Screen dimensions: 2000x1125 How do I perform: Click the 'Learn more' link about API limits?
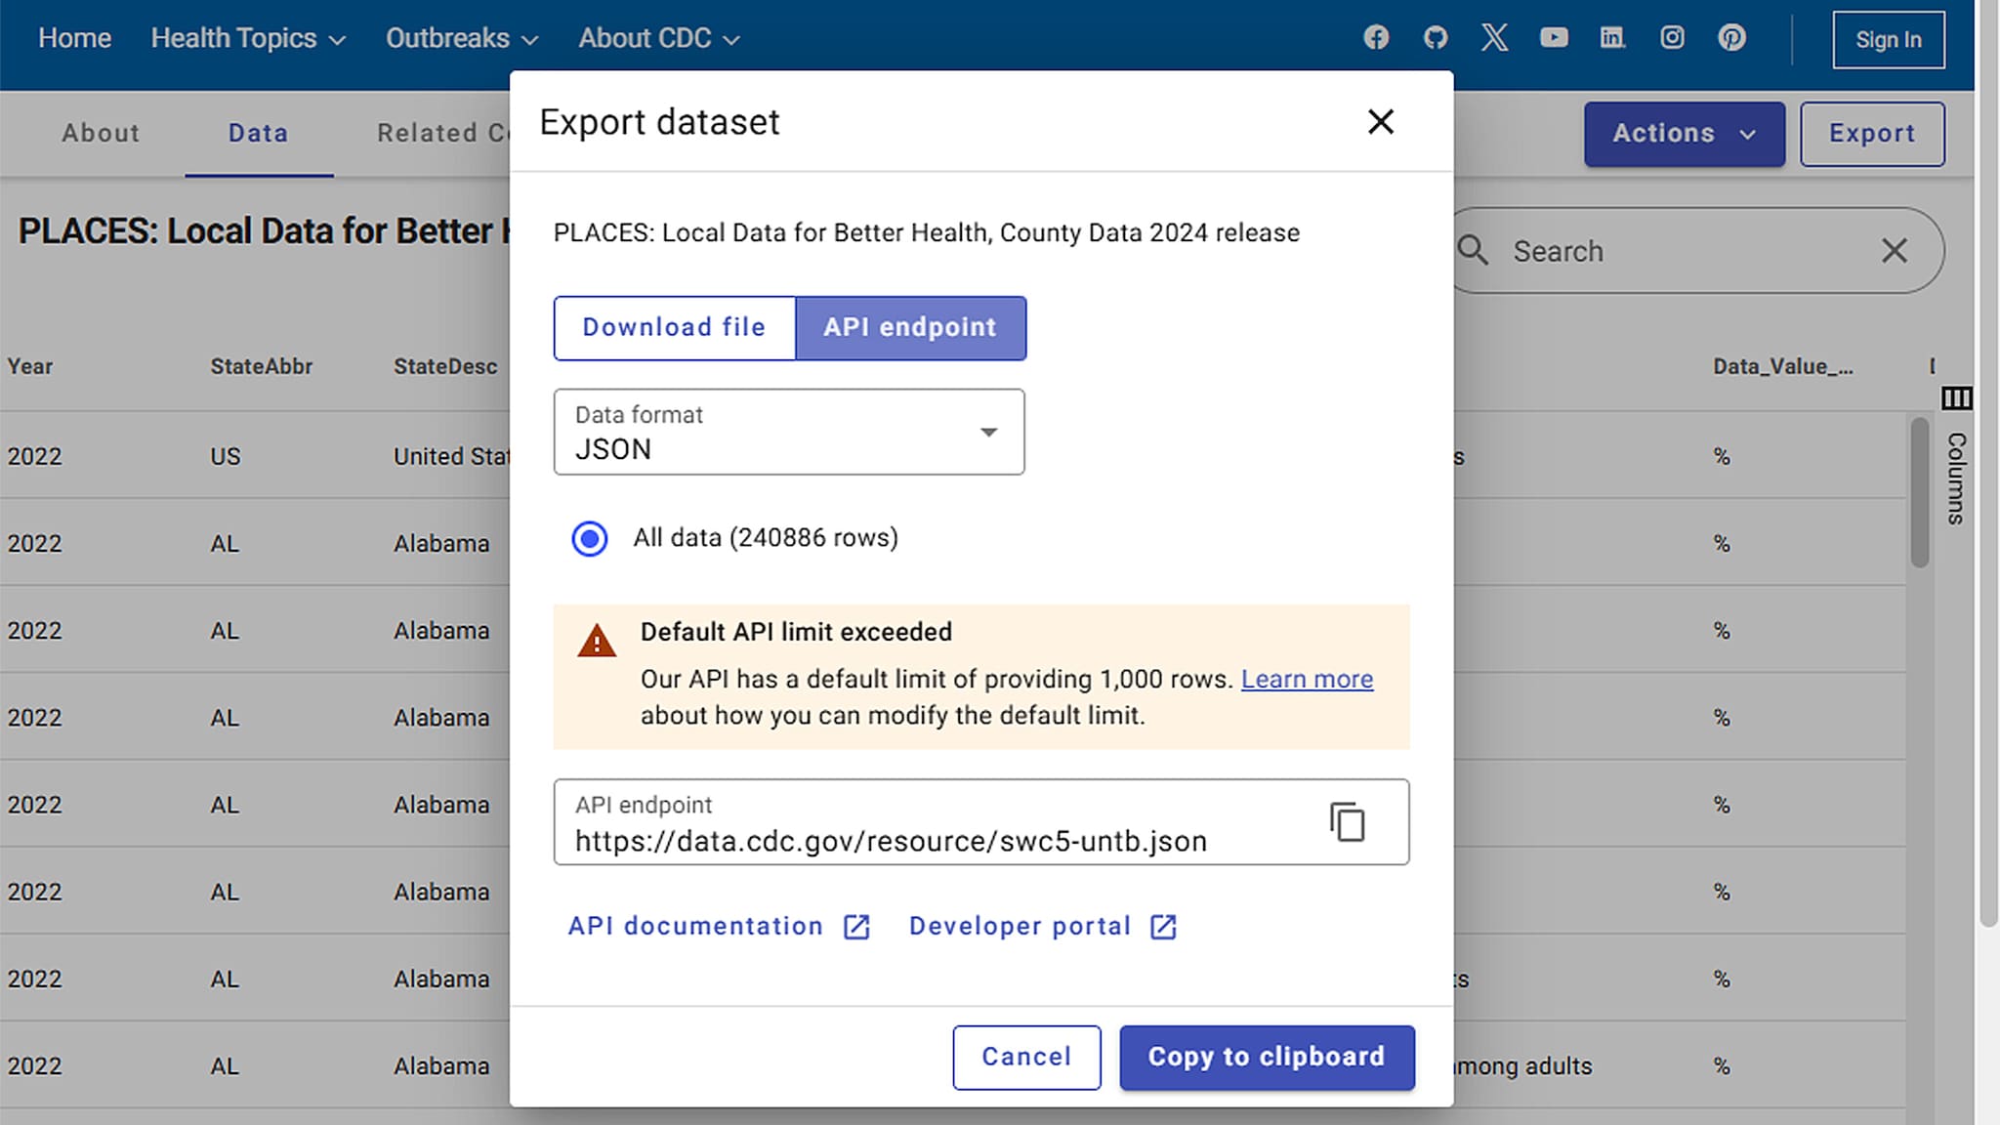(x=1307, y=679)
